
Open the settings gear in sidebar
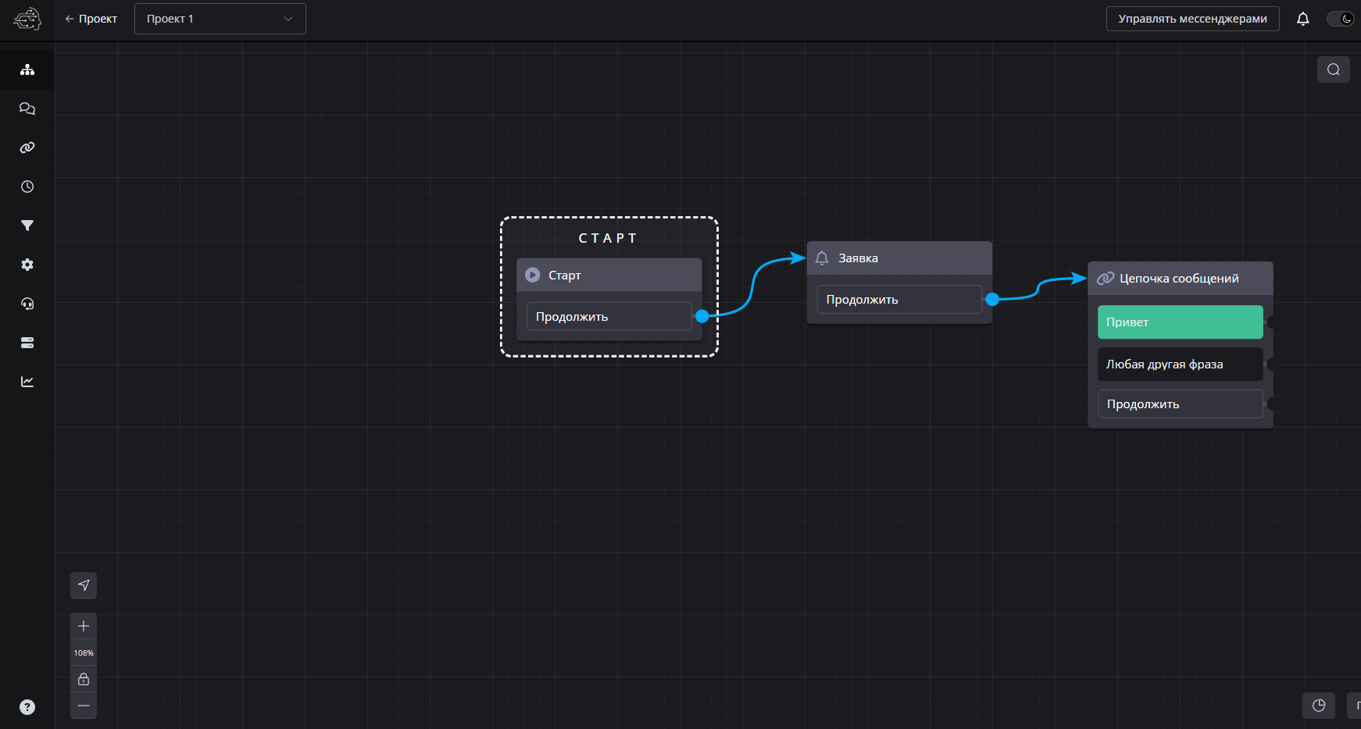pyautogui.click(x=27, y=265)
